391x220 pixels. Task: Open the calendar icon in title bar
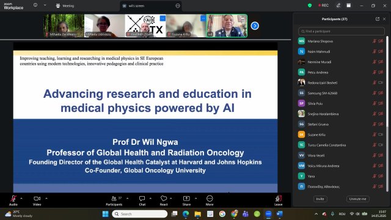click(349, 5)
